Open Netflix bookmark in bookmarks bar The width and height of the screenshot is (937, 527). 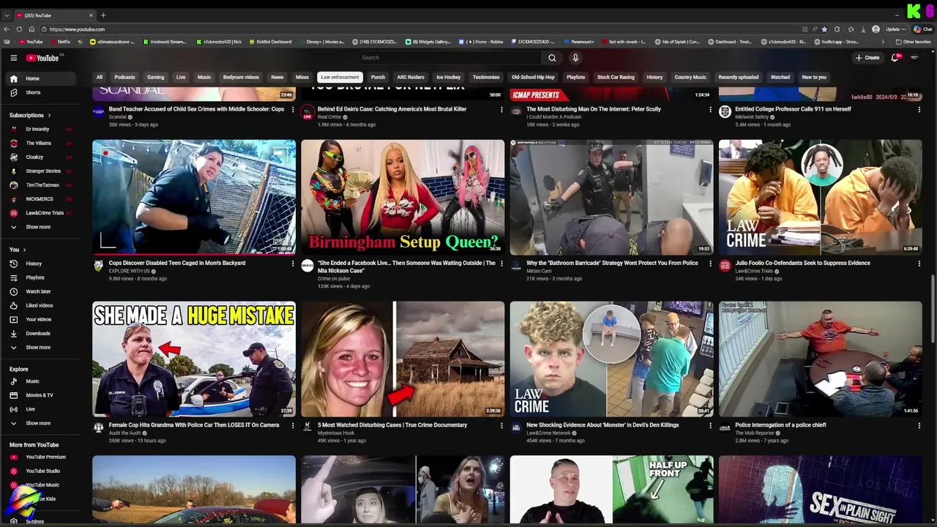click(x=60, y=42)
